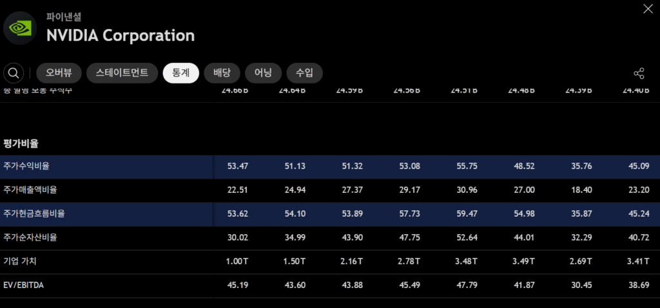Click the 평가비율 section heading
The image size is (660, 308).
(21, 143)
